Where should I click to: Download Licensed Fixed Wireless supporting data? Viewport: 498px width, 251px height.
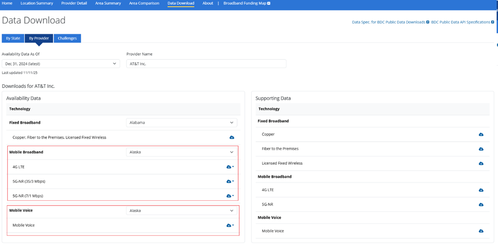pyautogui.click(x=481, y=164)
